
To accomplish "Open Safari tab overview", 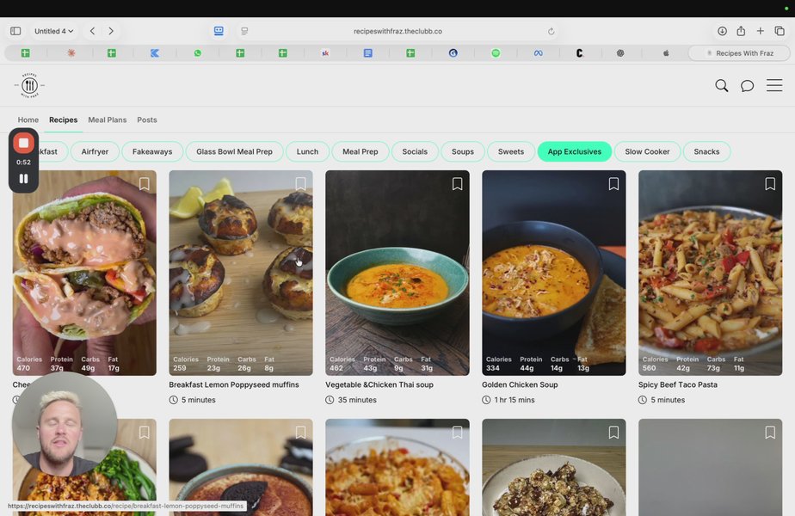I will (779, 31).
